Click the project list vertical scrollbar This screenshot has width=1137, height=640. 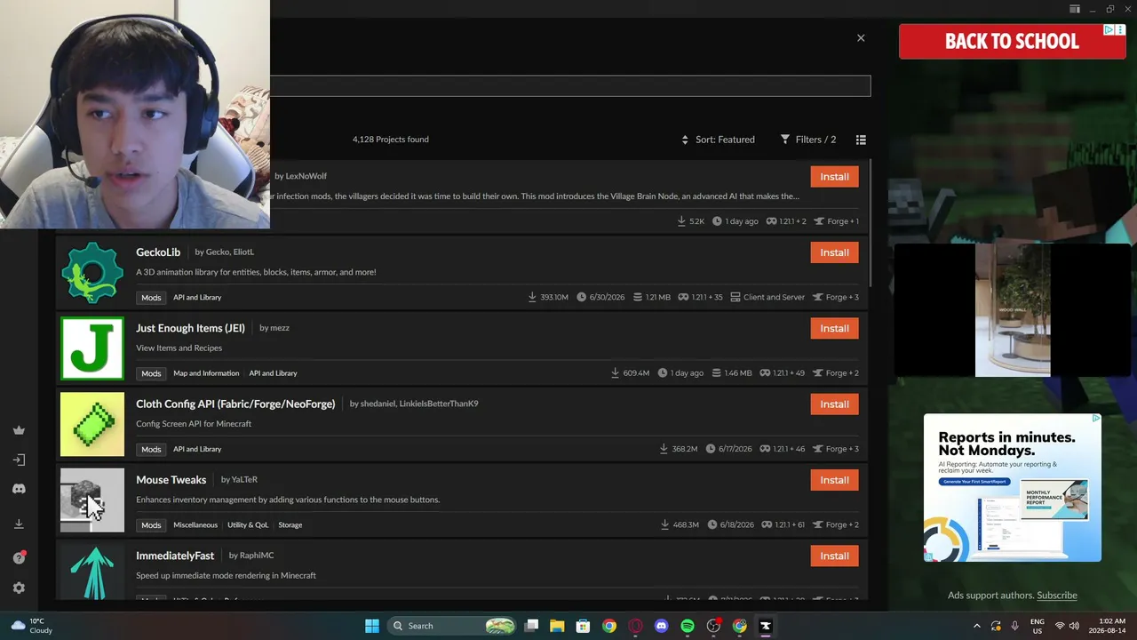[870, 222]
